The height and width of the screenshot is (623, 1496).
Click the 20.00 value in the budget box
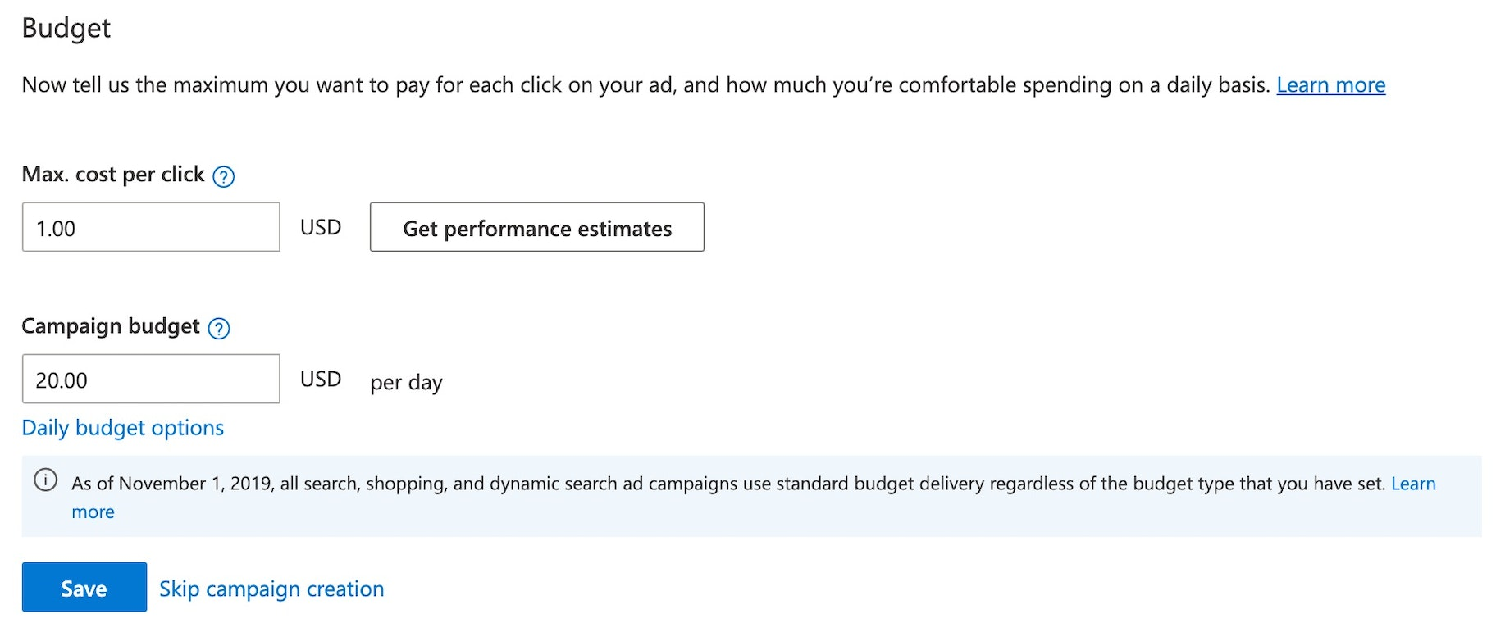(62, 380)
